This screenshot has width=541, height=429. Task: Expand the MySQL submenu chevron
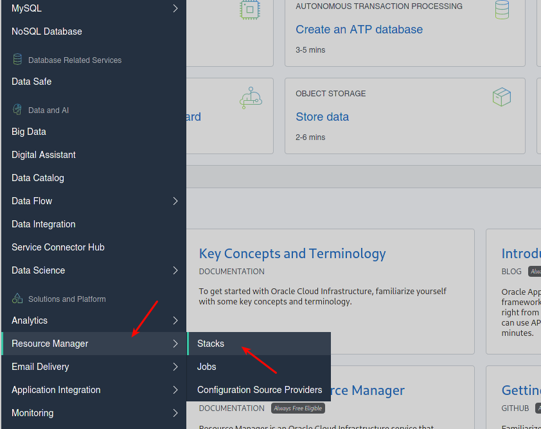(x=175, y=8)
